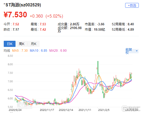The width and height of the screenshot is (142, 113).
Task: Select the 日K daily chart tab
Action: pyautogui.click(x=10, y=44)
